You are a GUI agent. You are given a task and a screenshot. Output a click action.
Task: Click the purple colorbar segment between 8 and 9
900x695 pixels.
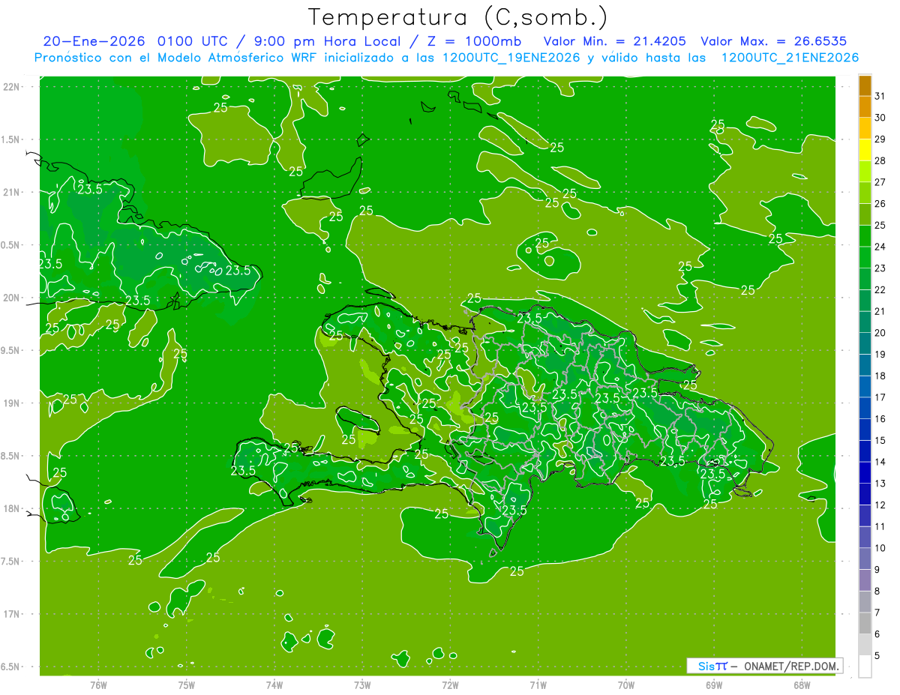865,580
